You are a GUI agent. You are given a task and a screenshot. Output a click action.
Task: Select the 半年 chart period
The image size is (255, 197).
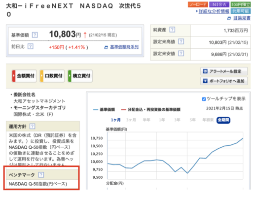146,120
